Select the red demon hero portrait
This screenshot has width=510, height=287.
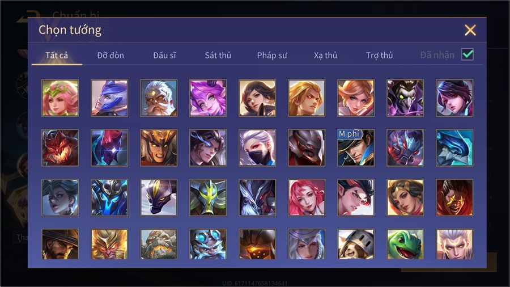[x=60, y=147]
